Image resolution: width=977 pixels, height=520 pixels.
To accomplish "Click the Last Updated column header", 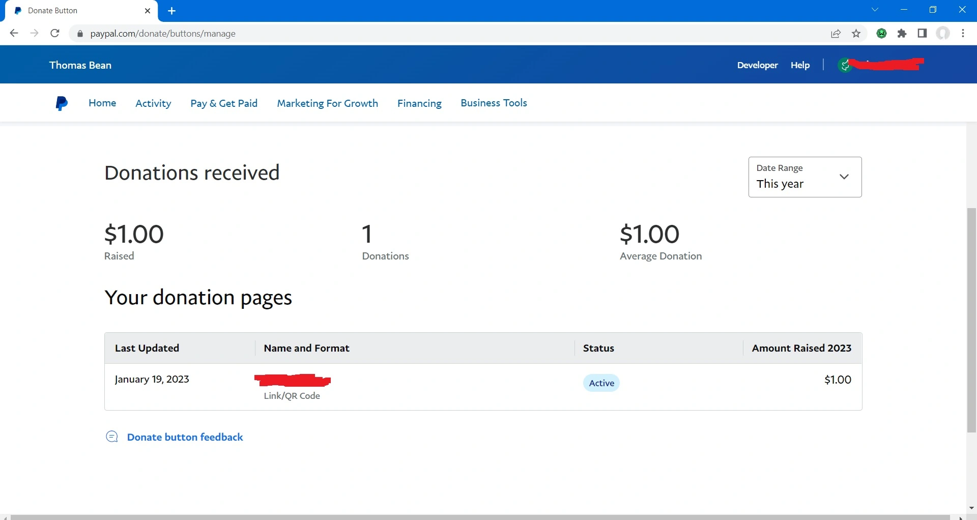I will point(147,348).
